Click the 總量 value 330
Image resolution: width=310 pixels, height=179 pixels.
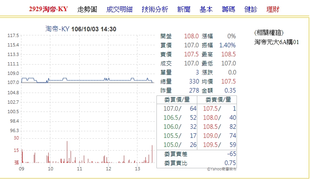pyautogui.click(x=194, y=81)
